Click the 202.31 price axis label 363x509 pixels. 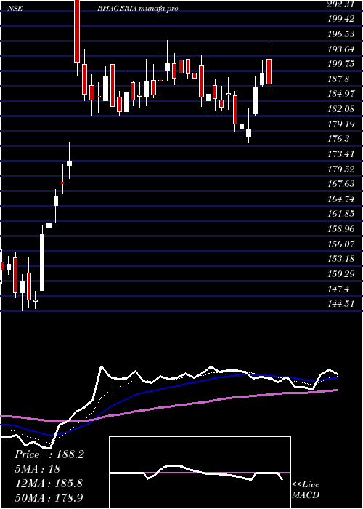tap(342, 4)
